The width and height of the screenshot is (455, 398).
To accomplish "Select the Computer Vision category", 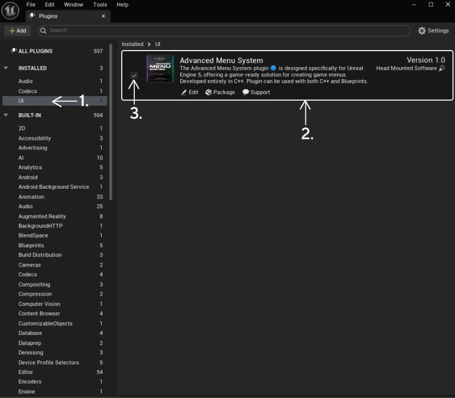I will click(55, 304).
